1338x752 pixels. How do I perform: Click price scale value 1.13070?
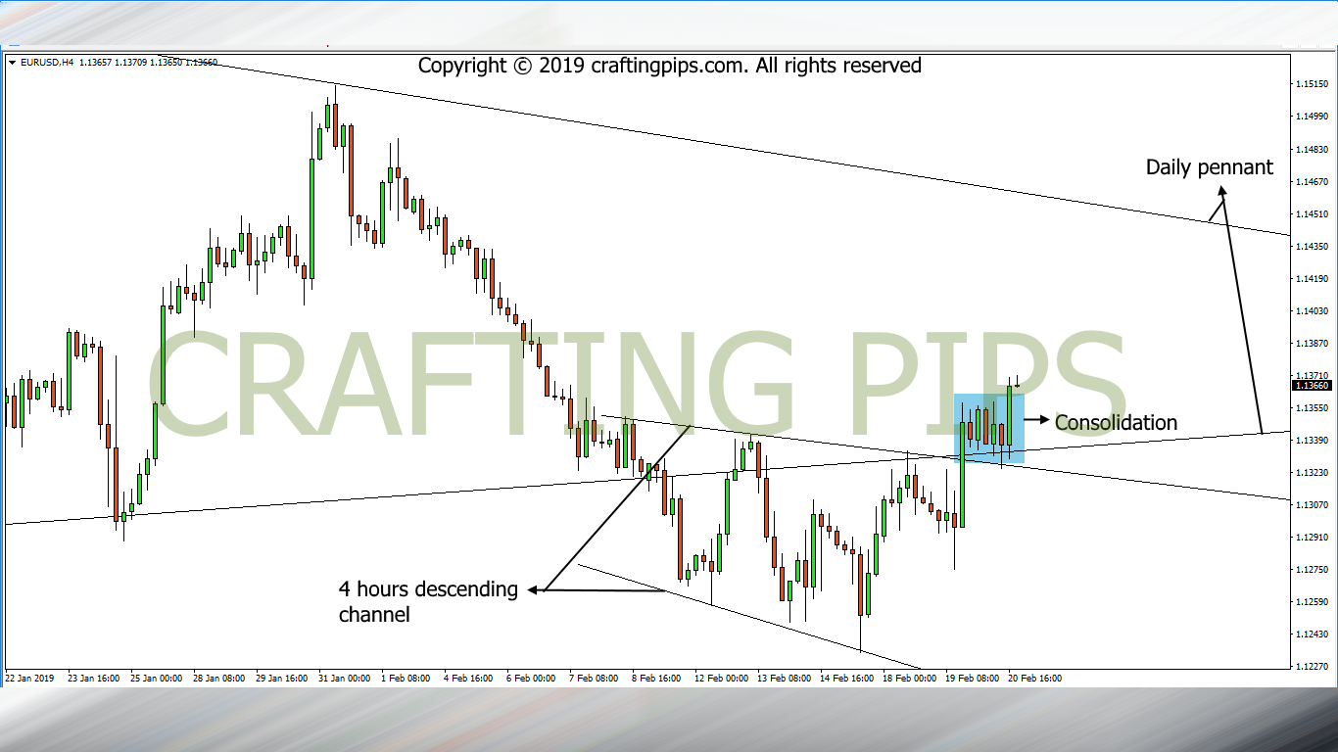pyautogui.click(x=1312, y=504)
